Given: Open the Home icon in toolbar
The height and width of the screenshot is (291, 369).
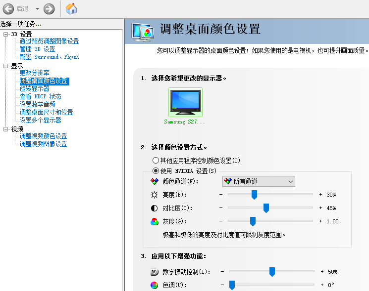Looking at the screenshot, I should point(71,9).
